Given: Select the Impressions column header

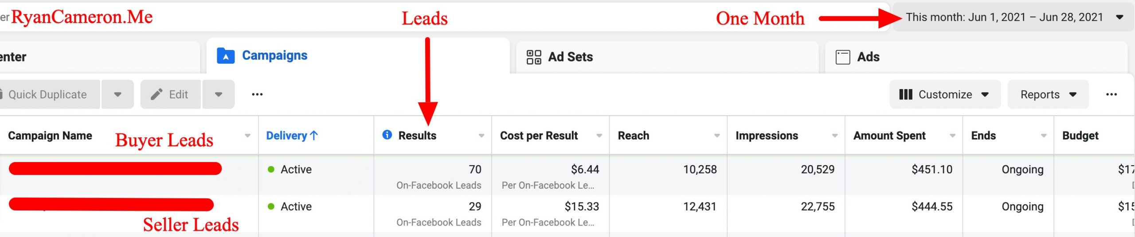Looking at the screenshot, I should coord(767,136).
